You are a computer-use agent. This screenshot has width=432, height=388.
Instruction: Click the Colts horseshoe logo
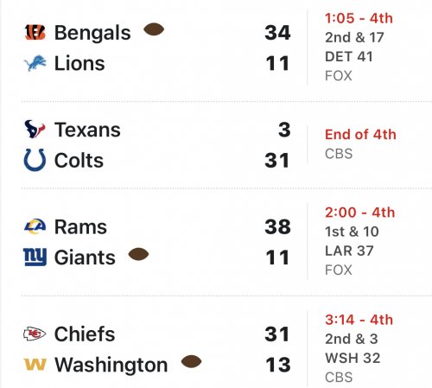pyautogui.click(x=35, y=160)
